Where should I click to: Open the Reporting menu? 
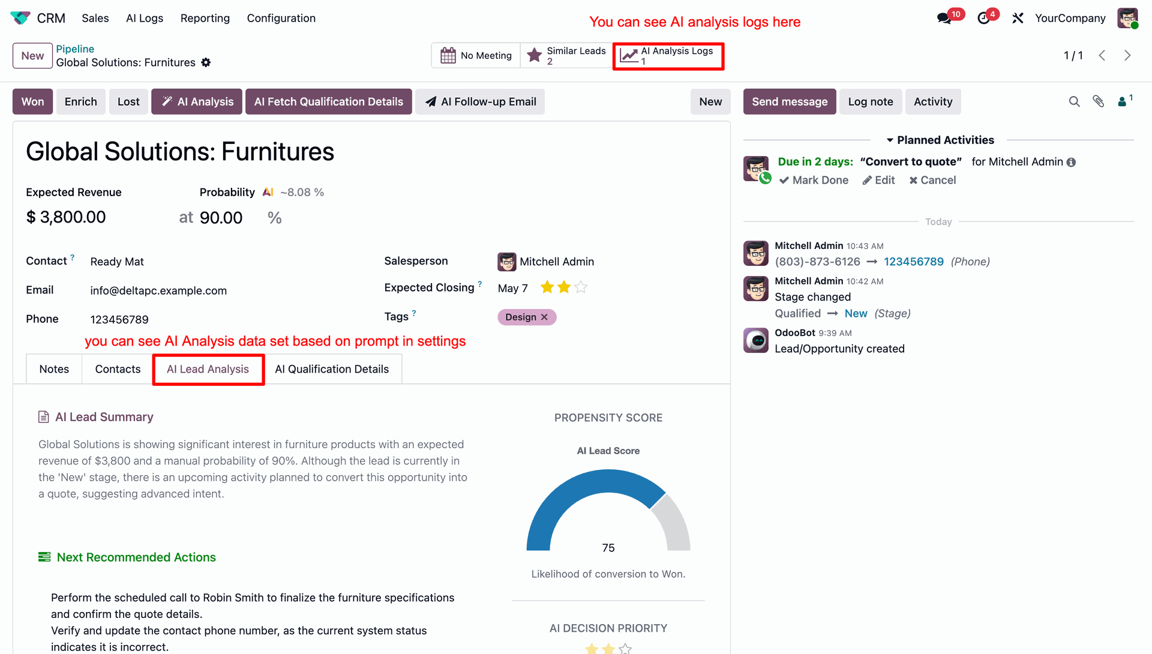[x=205, y=18]
